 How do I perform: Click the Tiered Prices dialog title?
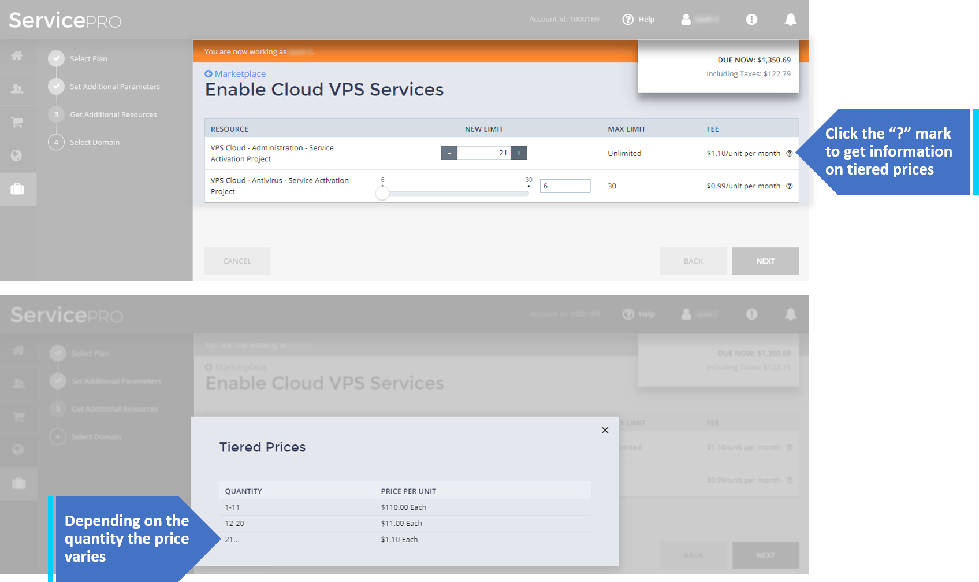click(262, 447)
